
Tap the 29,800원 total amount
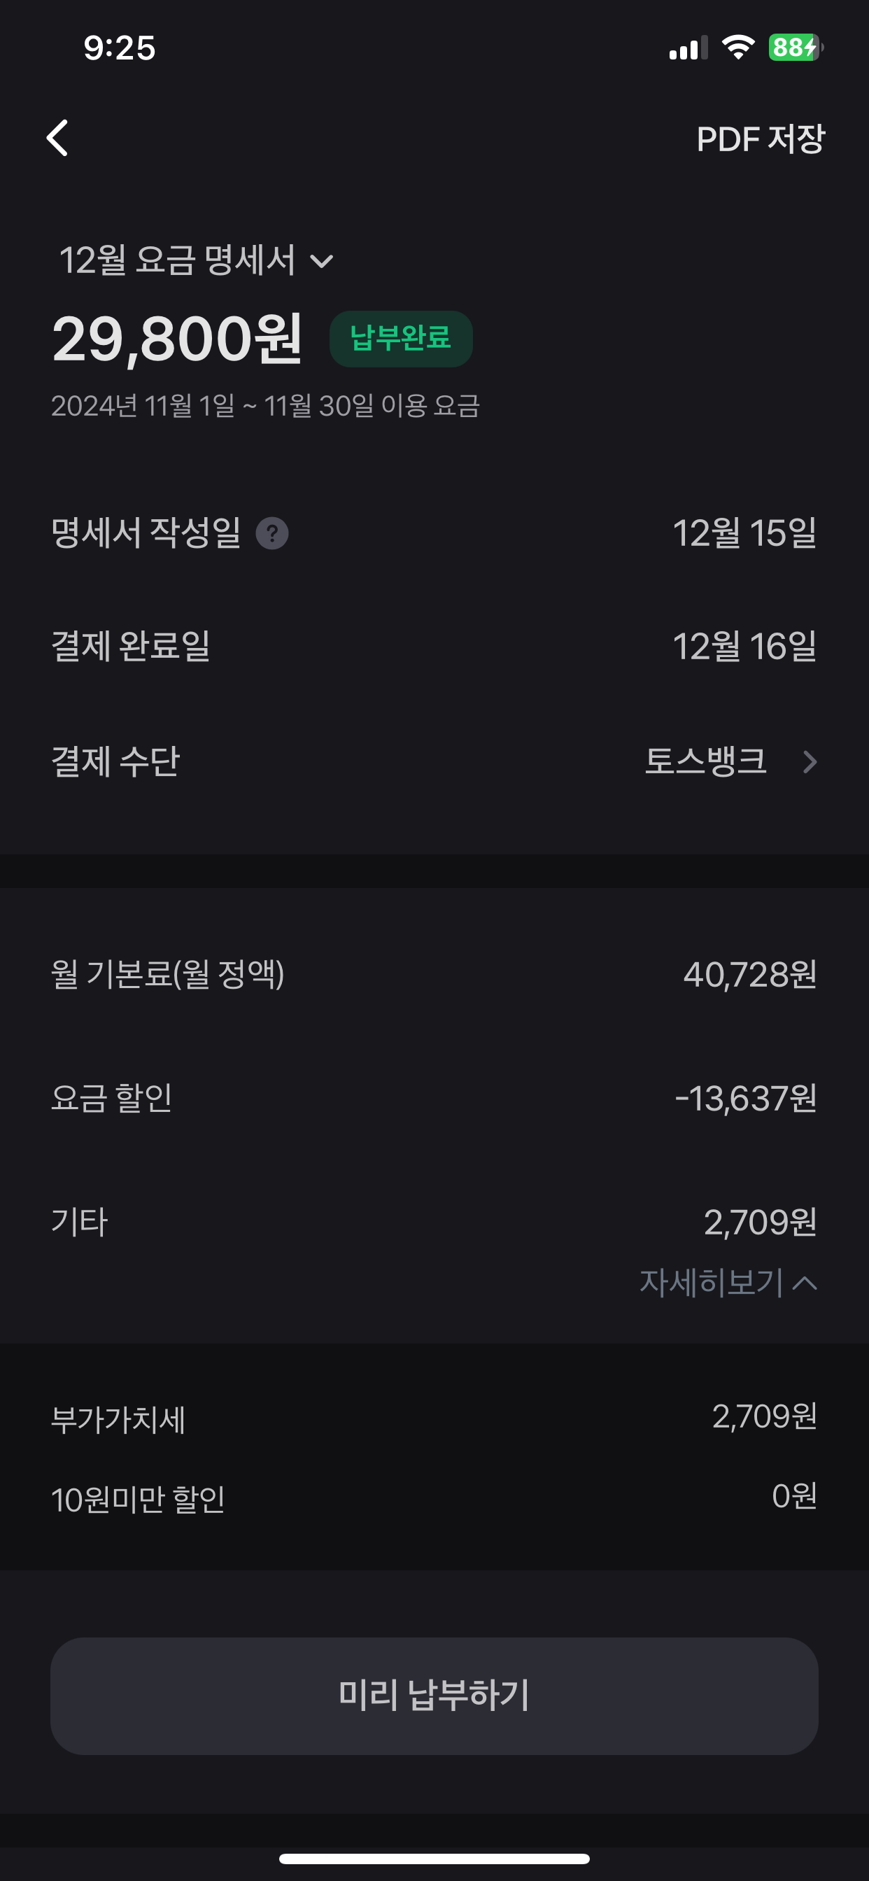(178, 339)
